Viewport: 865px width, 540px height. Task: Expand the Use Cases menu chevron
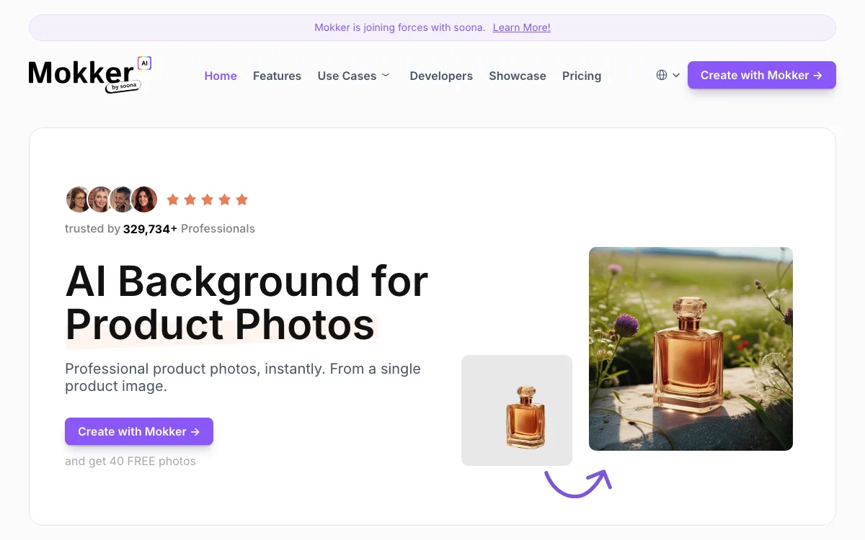coord(386,75)
